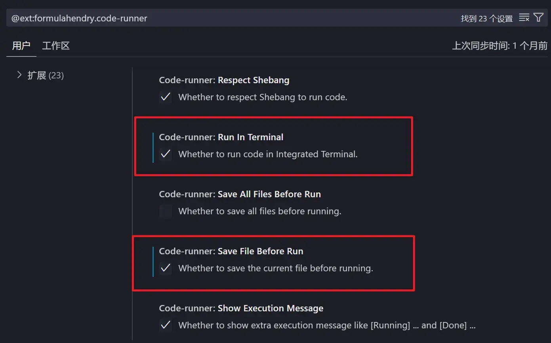Click the 上次同步时间: 1 个月前 sync text
This screenshot has height=343, width=551.
(500, 46)
